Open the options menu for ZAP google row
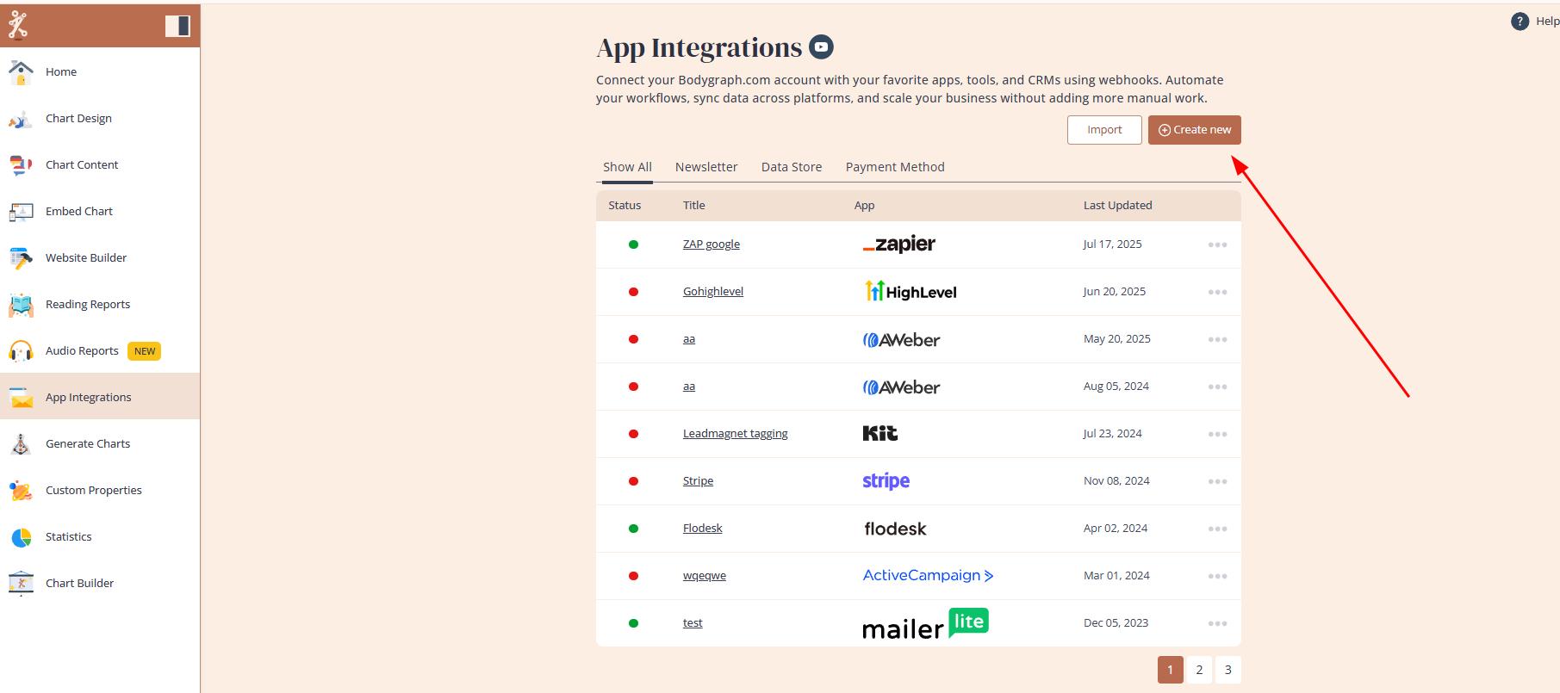The width and height of the screenshot is (1560, 693). 1217,244
